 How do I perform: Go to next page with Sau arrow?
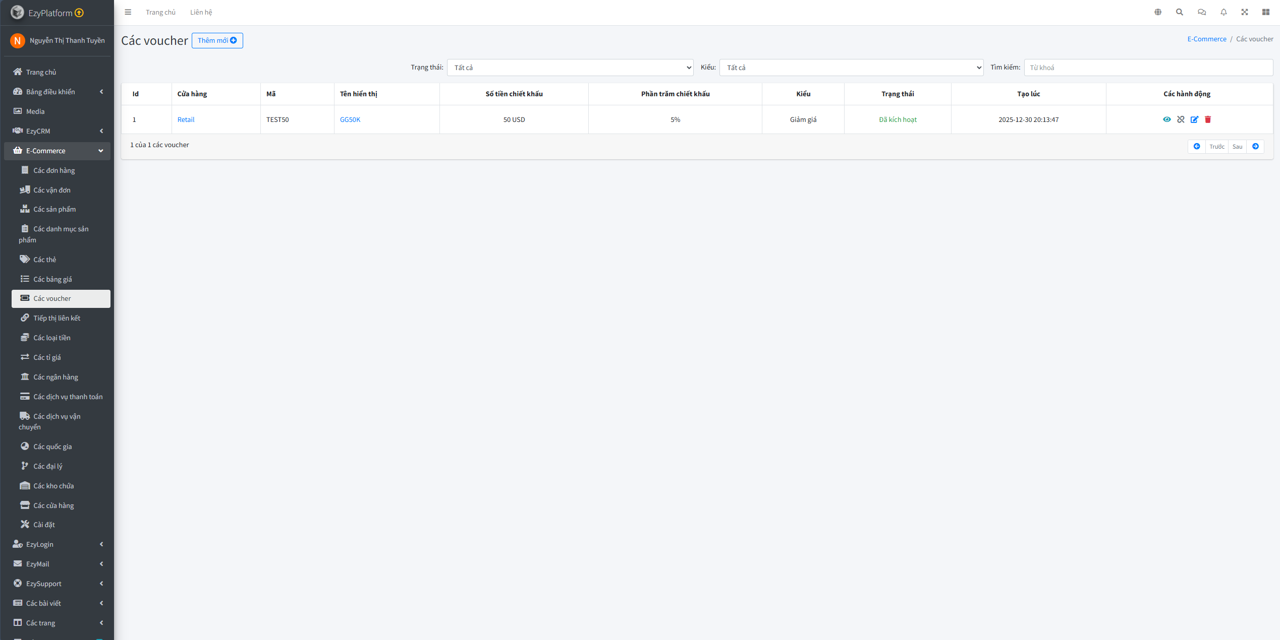coord(1255,147)
